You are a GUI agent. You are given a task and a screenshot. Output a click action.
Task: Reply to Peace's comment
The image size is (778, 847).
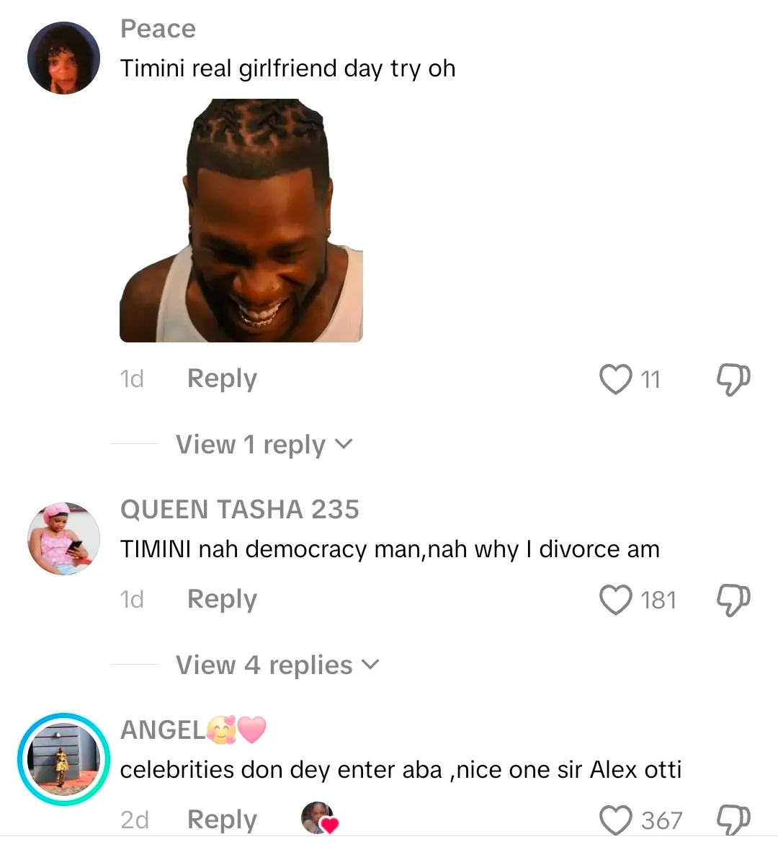click(x=222, y=378)
